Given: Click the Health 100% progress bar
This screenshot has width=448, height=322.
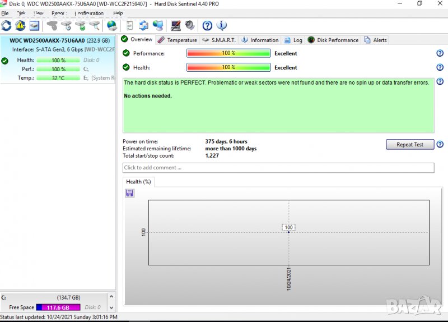Looking at the screenshot, I should coord(228,67).
